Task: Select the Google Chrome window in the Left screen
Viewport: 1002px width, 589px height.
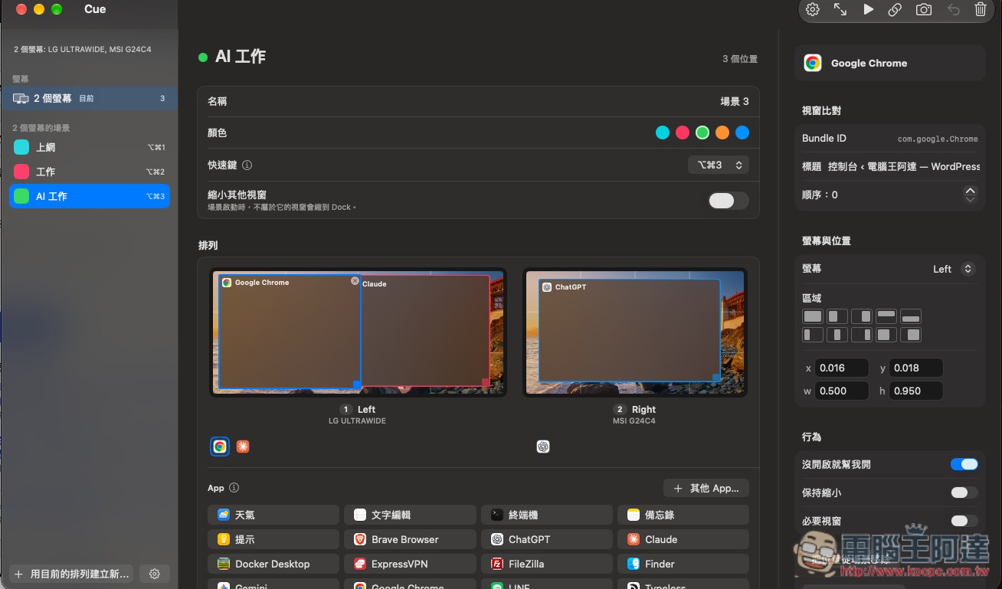Action: click(x=290, y=331)
